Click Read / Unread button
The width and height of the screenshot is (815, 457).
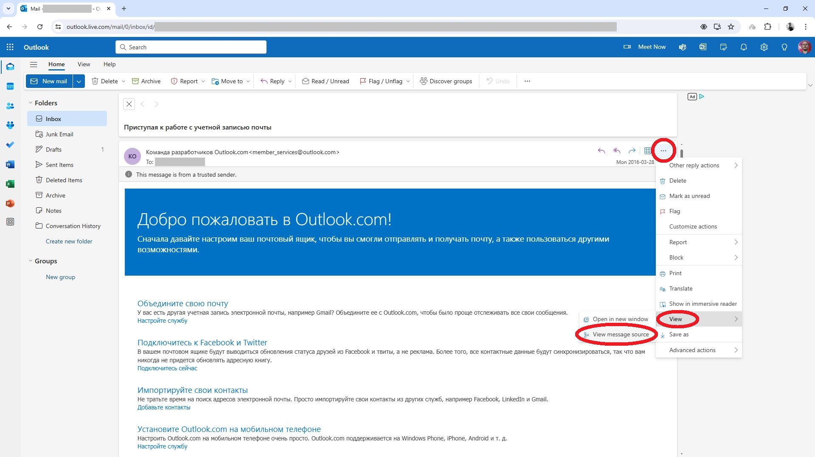(x=326, y=82)
